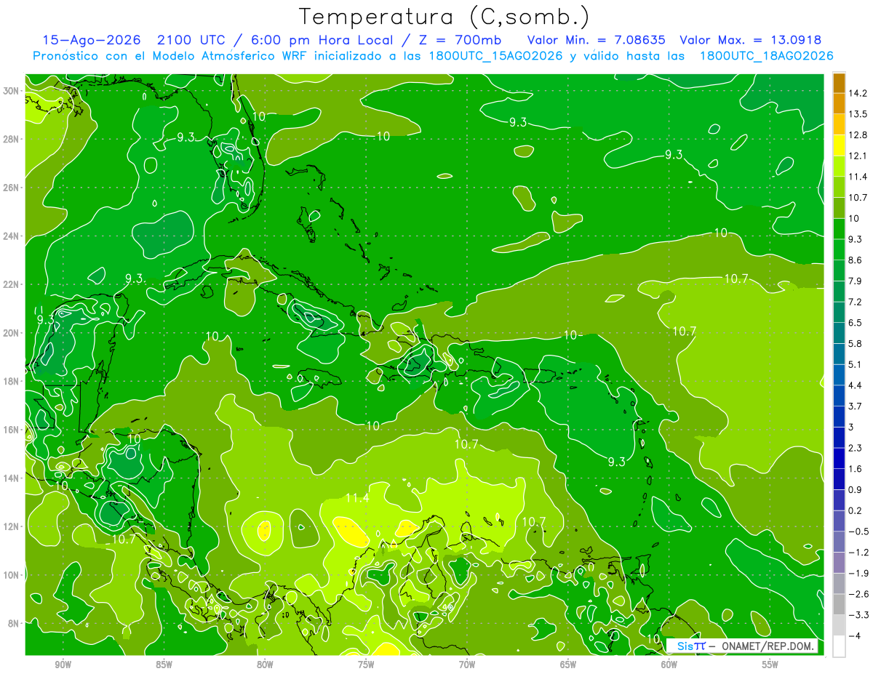Click the 3.7 value on the color scale

[x=856, y=406]
